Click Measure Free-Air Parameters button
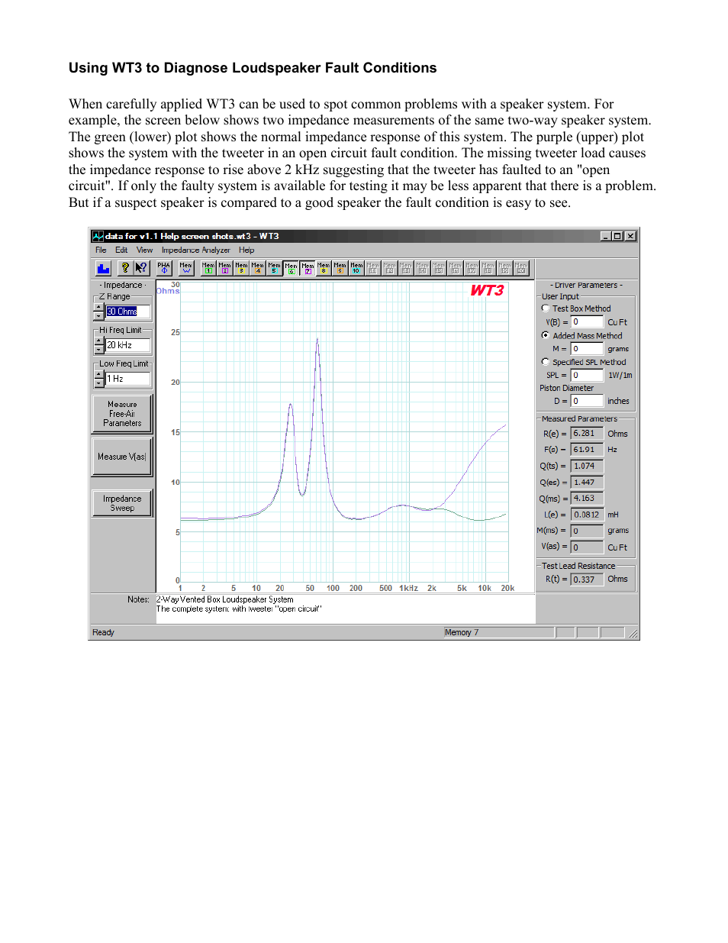 122,414
